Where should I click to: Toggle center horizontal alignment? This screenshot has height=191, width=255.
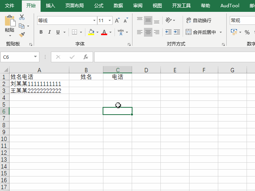pos(148,32)
